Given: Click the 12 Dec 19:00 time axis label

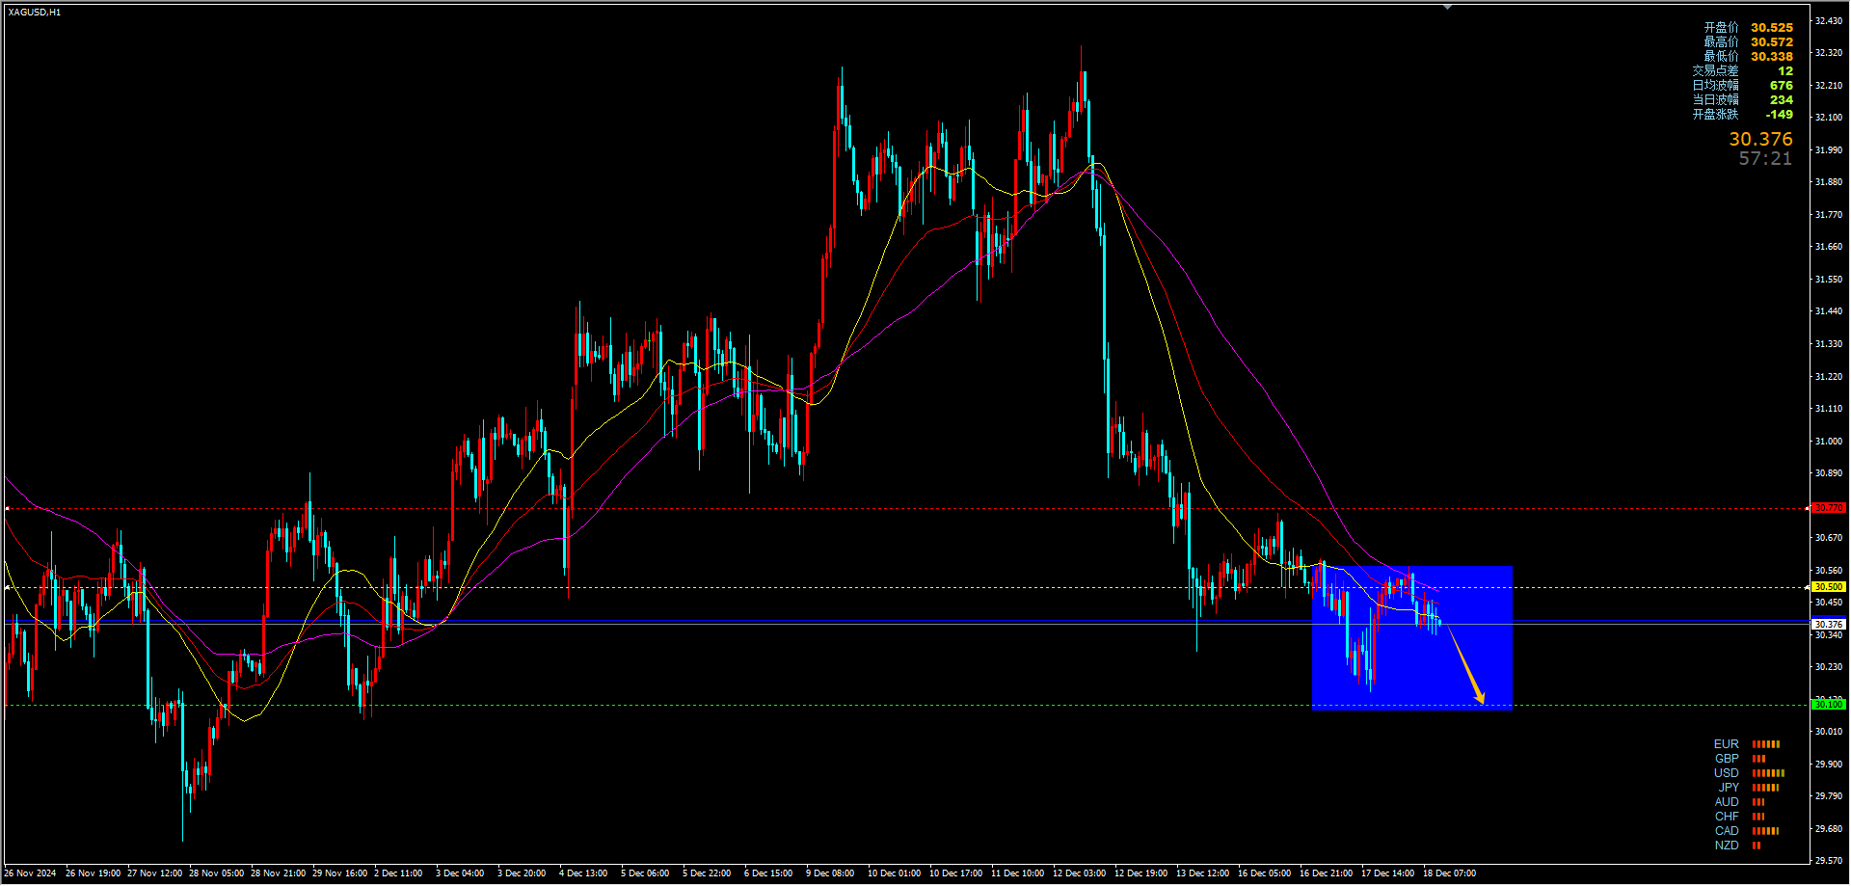Looking at the screenshot, I should [x=1140, y=873].
